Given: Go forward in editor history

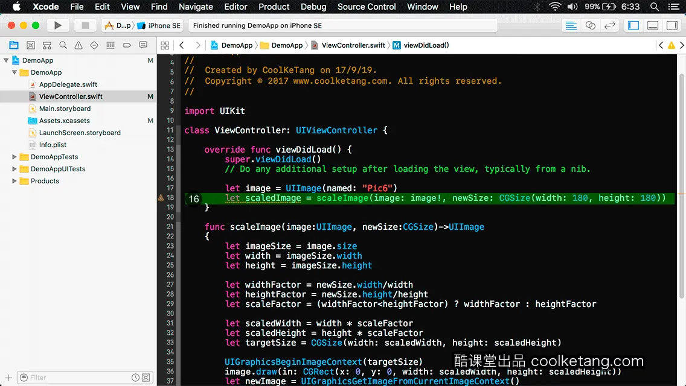Looking at the screenshot, I should pyautogui.click(x=197, y=45).
